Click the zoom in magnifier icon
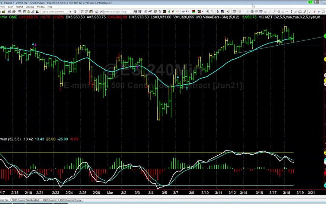The height and width of the screenshot is (204, 326). pos(208,12)
